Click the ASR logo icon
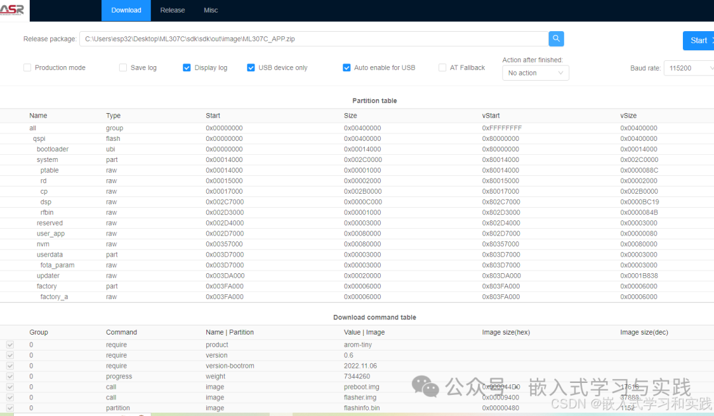This screenshot has width=714, height=416. point(11,9)
